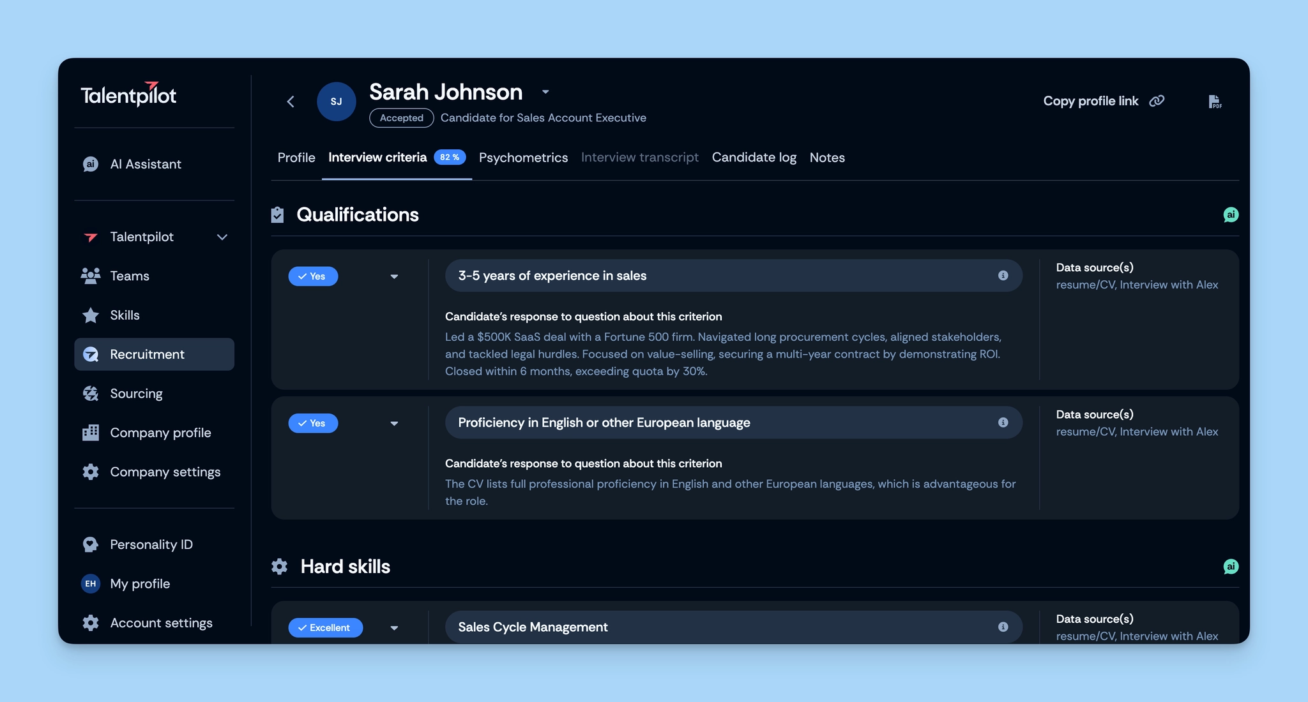Switch to the Psychometrics tab
The width and height of the screenshot is (1308, 702).
pos(522,158)
